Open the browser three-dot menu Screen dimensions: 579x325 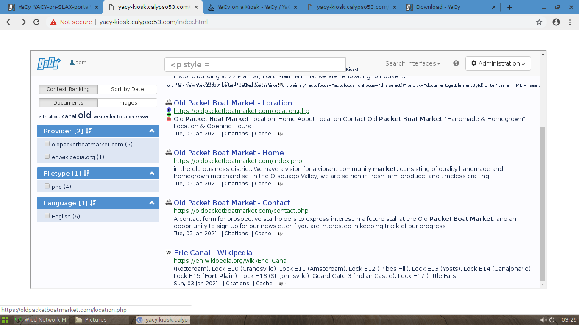tap(570, 22)
